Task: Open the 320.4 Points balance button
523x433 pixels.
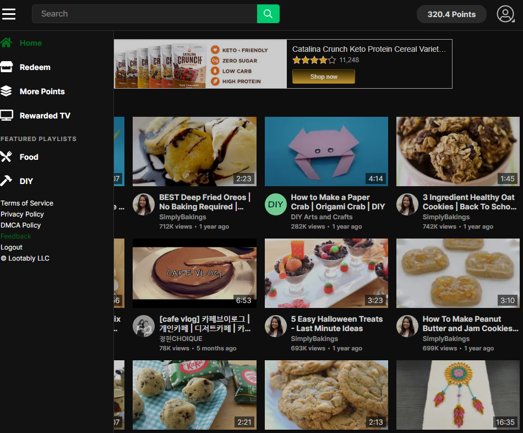Action: point(451,14)
